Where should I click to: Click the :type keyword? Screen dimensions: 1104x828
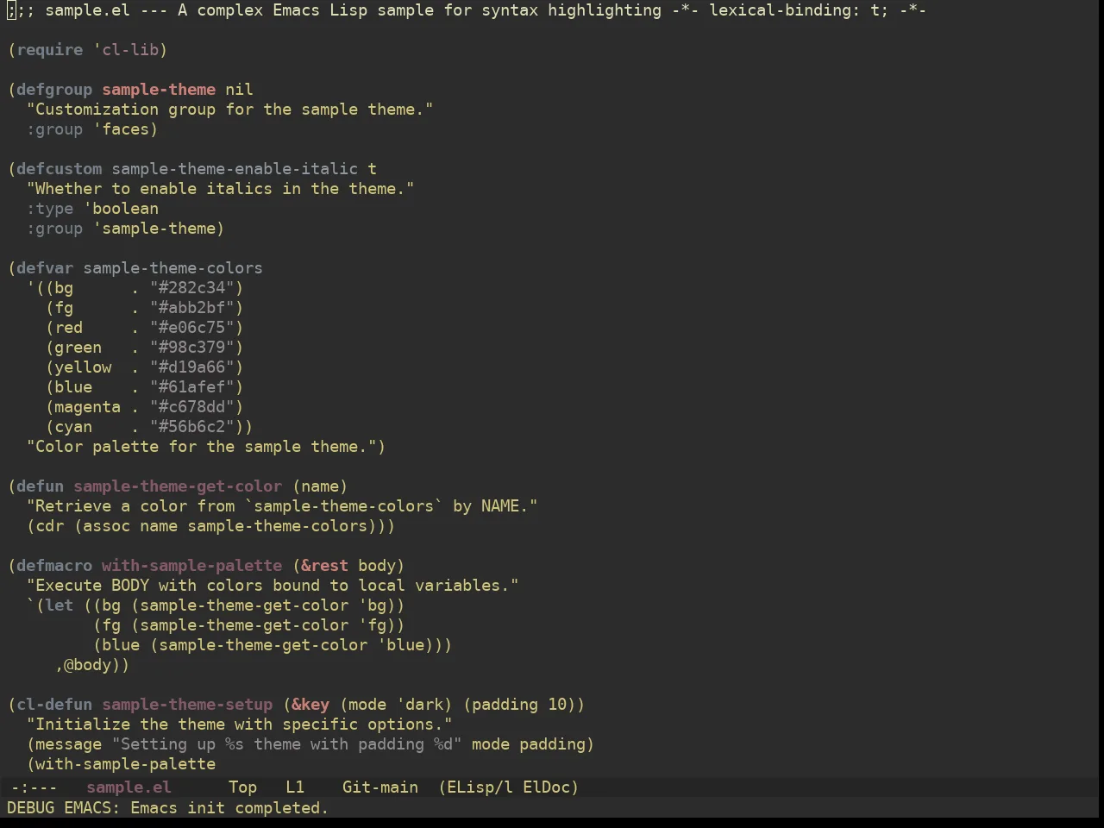[50, 209]
